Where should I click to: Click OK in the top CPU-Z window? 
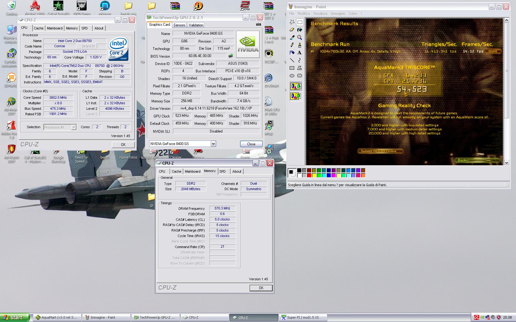(123, 145)
